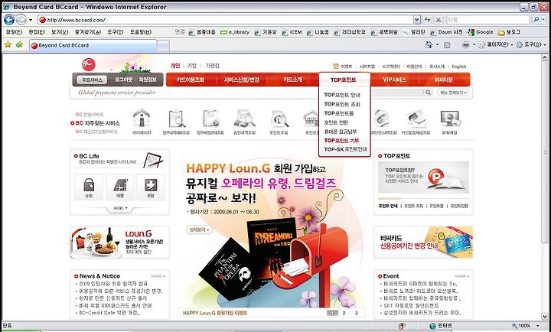The height and width of the screenshot is (332, 551).
Task: Open the Print button dropdown arrow
Action: coord(474,45)
